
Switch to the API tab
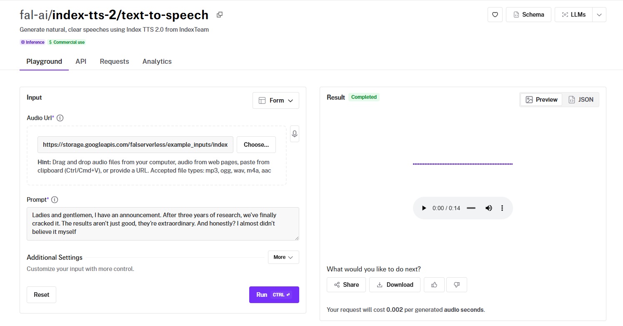(81, 61)
